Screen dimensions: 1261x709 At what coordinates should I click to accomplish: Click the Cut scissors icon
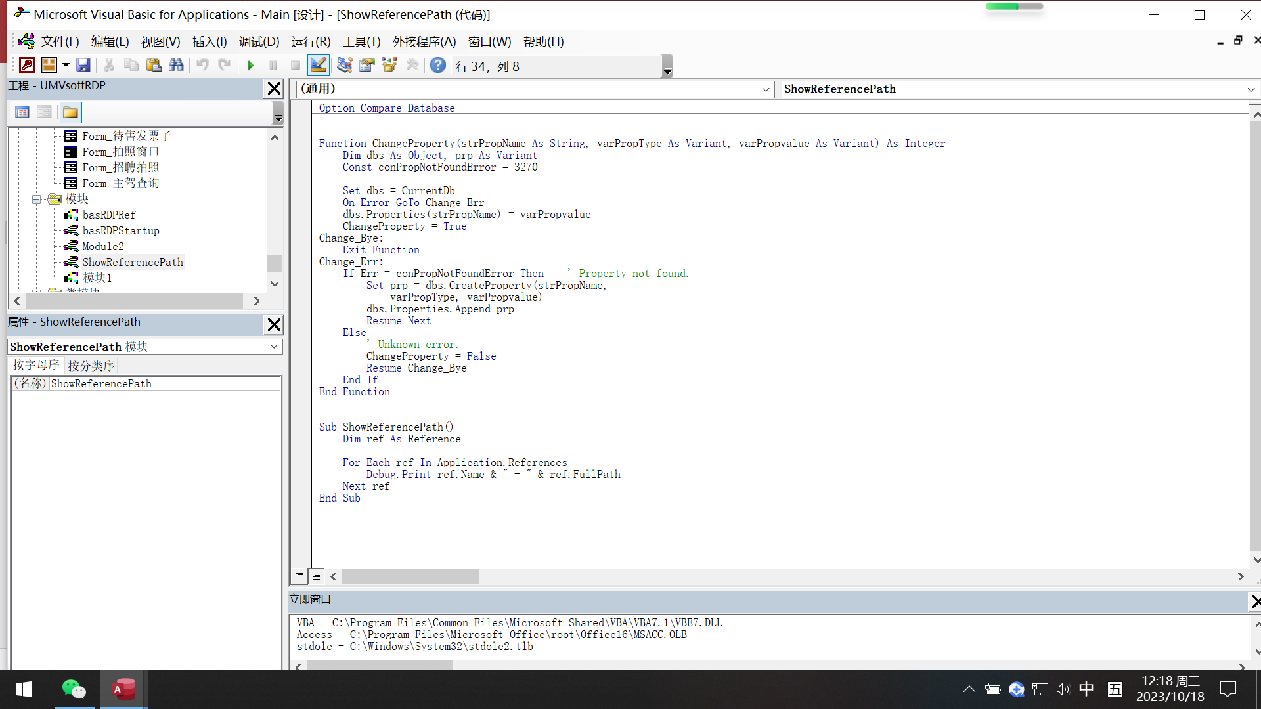[x=109, y=65]
